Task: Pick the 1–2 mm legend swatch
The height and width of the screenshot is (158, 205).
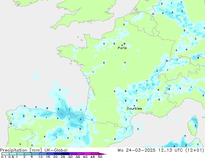Action: [20, 154]
